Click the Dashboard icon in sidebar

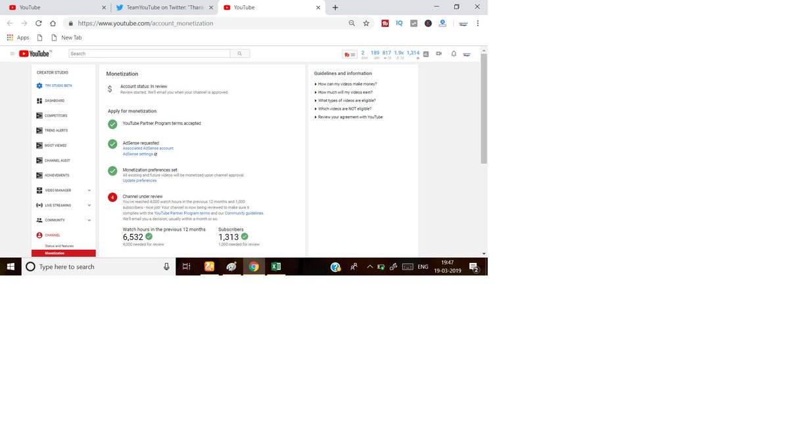pyautogui.click(x=39, y=101)
